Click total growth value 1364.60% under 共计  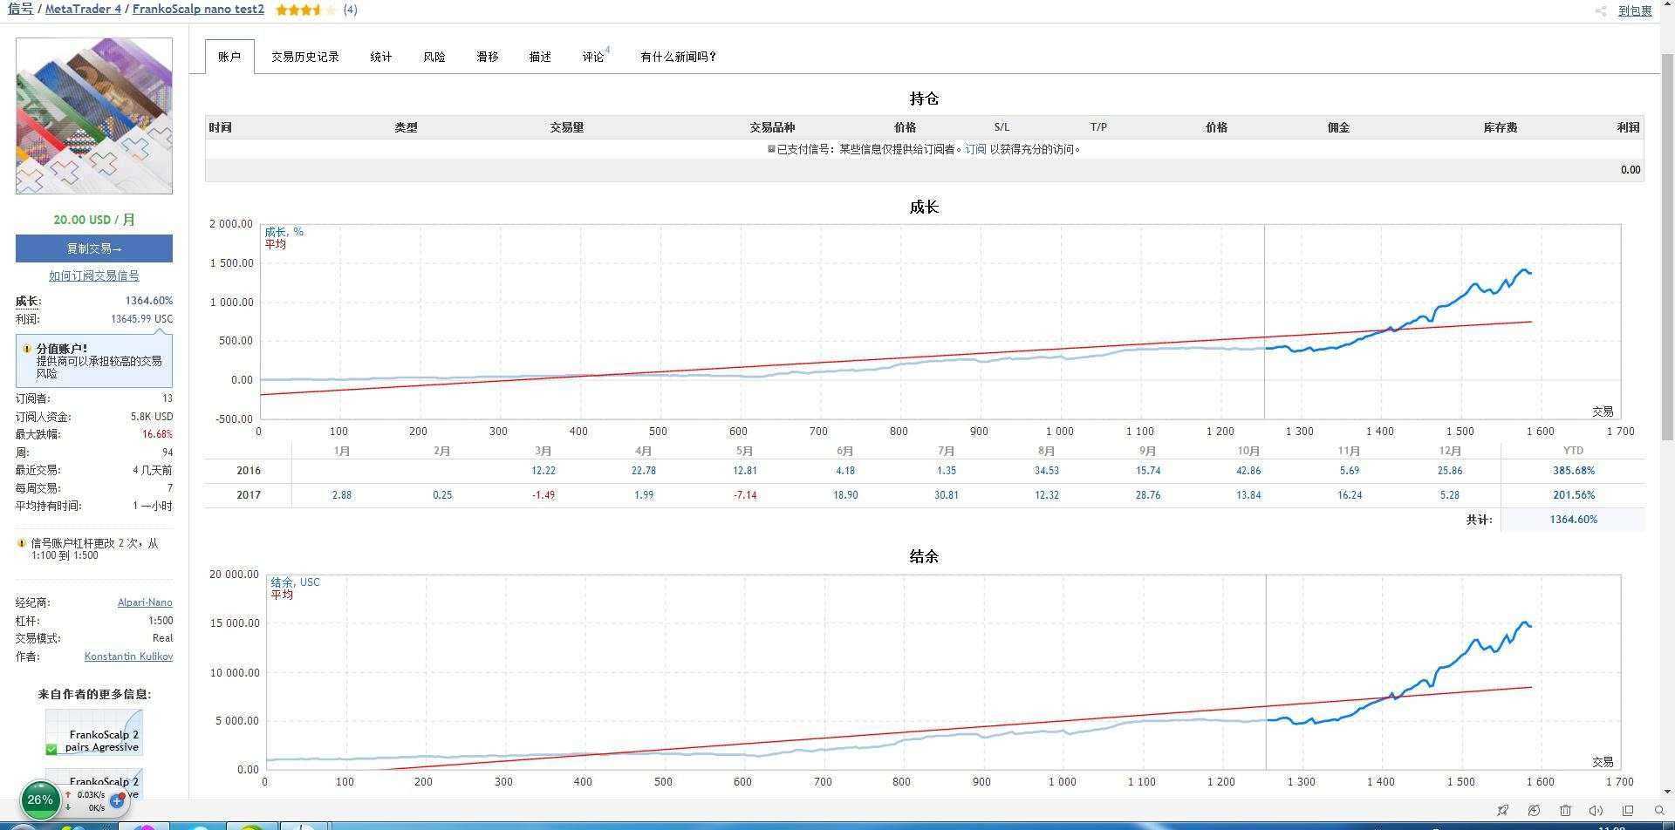tap(1573, 520)
